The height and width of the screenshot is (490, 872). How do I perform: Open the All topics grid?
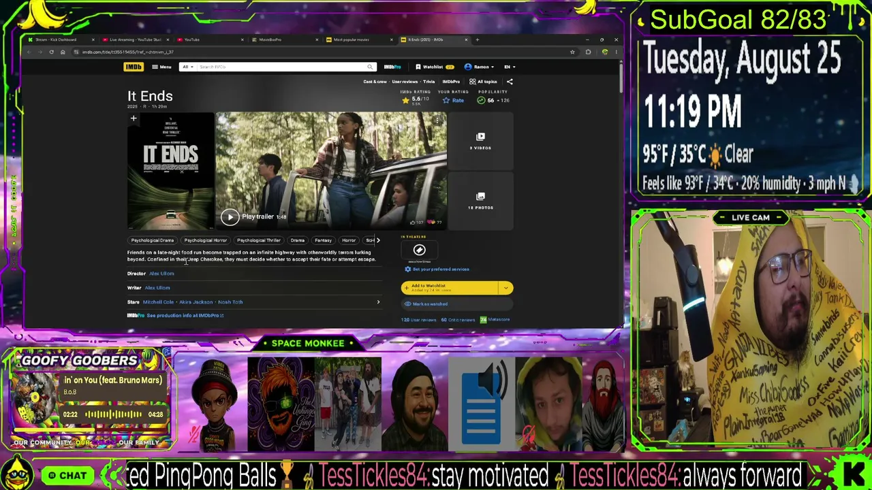pos(483,82)
